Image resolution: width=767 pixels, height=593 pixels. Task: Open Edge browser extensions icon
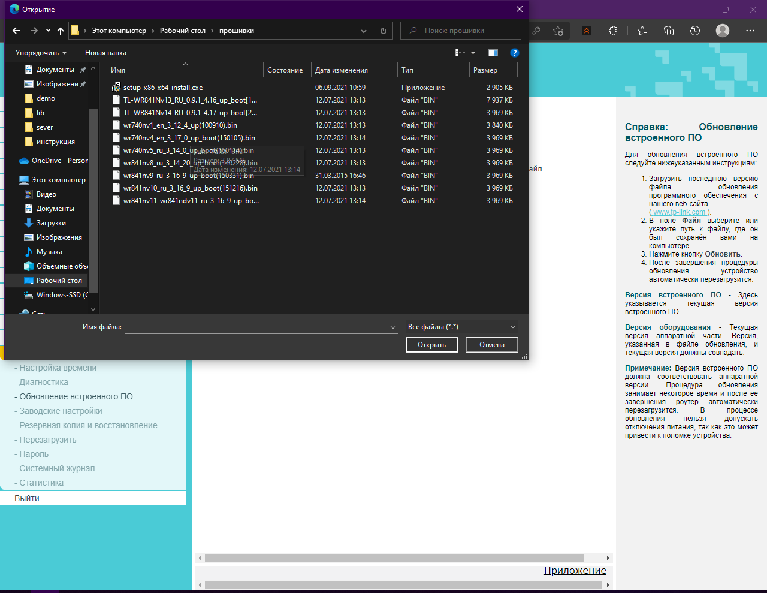click(613, 31)
